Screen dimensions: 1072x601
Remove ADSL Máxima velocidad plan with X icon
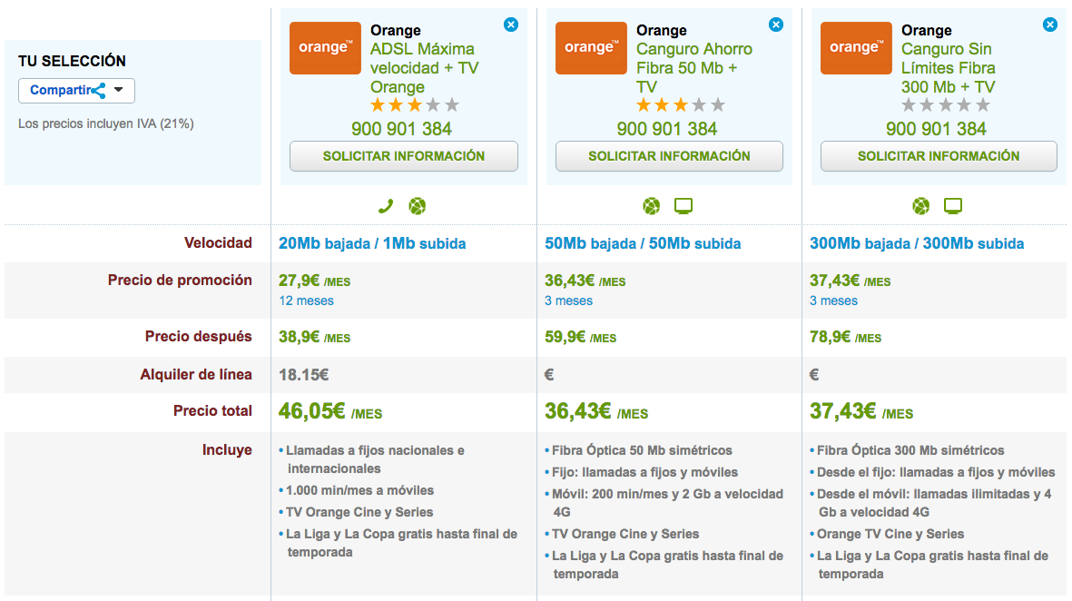[x=511, y=25]
